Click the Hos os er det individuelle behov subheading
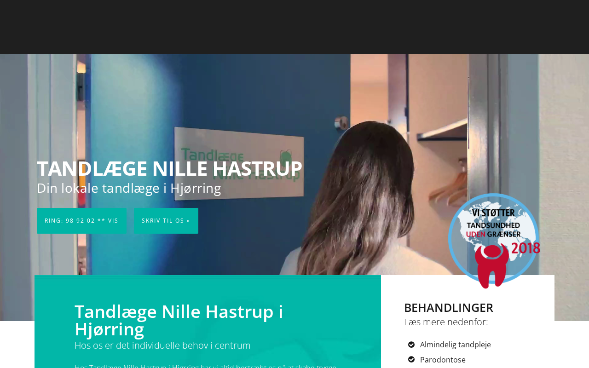Viewport: 589px width, 368px height. [x=162, y=345]
